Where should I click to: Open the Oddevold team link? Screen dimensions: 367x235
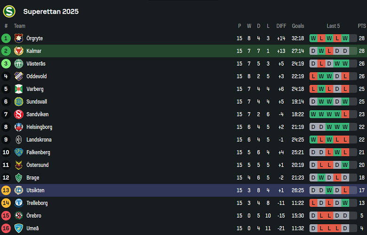coord(36,76)
